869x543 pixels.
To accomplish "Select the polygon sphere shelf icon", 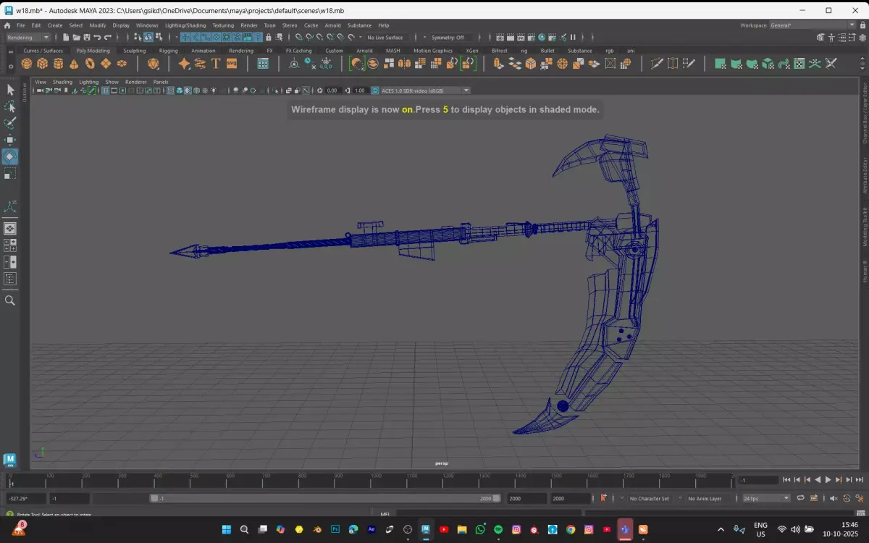I will point(27,64).
